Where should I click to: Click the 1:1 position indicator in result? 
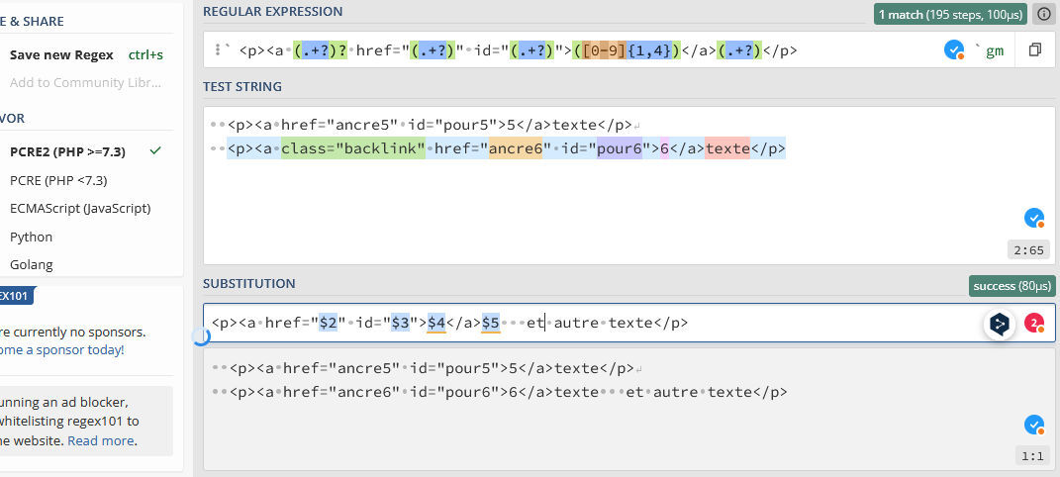tap(1032, 456)
